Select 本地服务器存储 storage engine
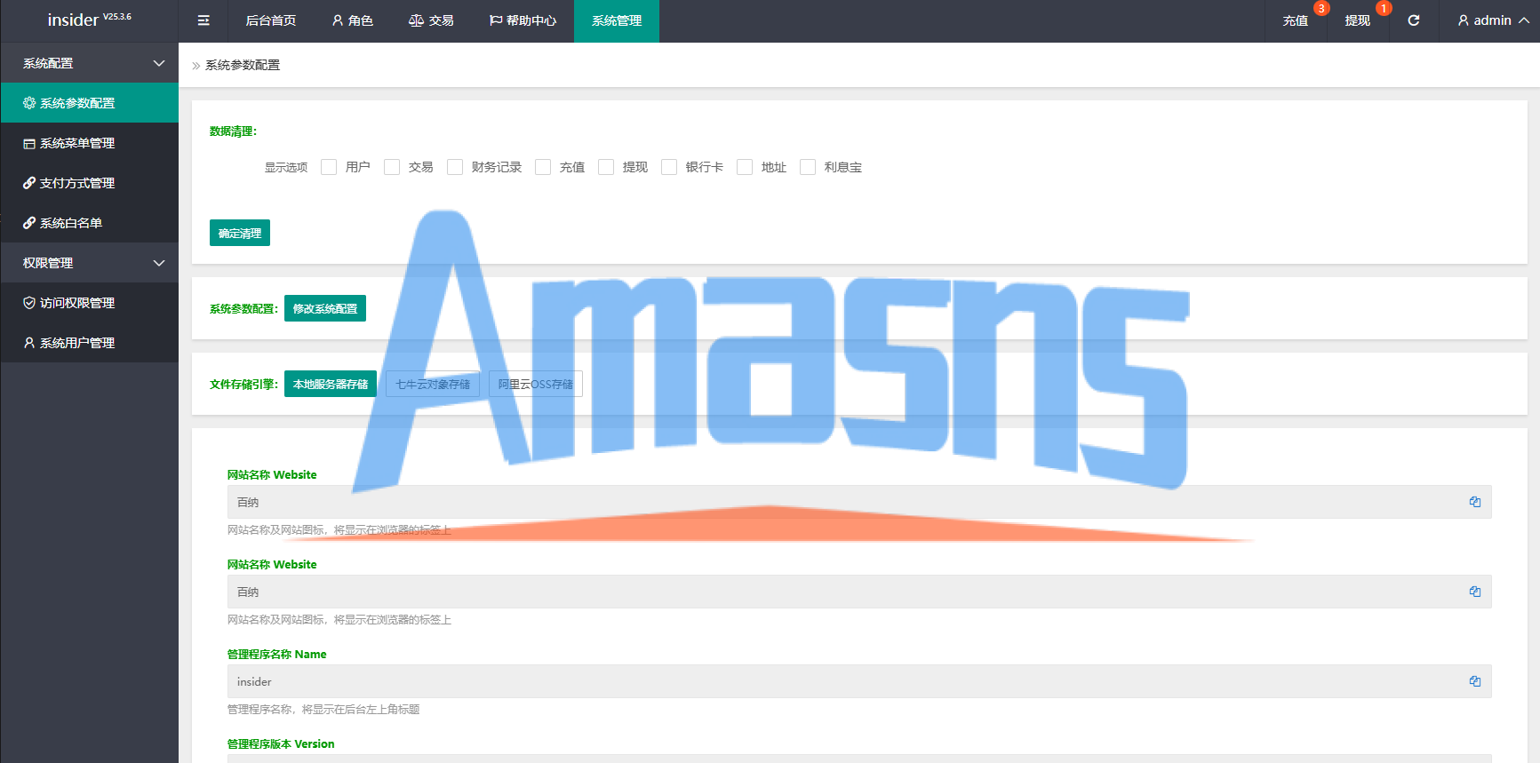1540x763 pixels. point(331,384)
